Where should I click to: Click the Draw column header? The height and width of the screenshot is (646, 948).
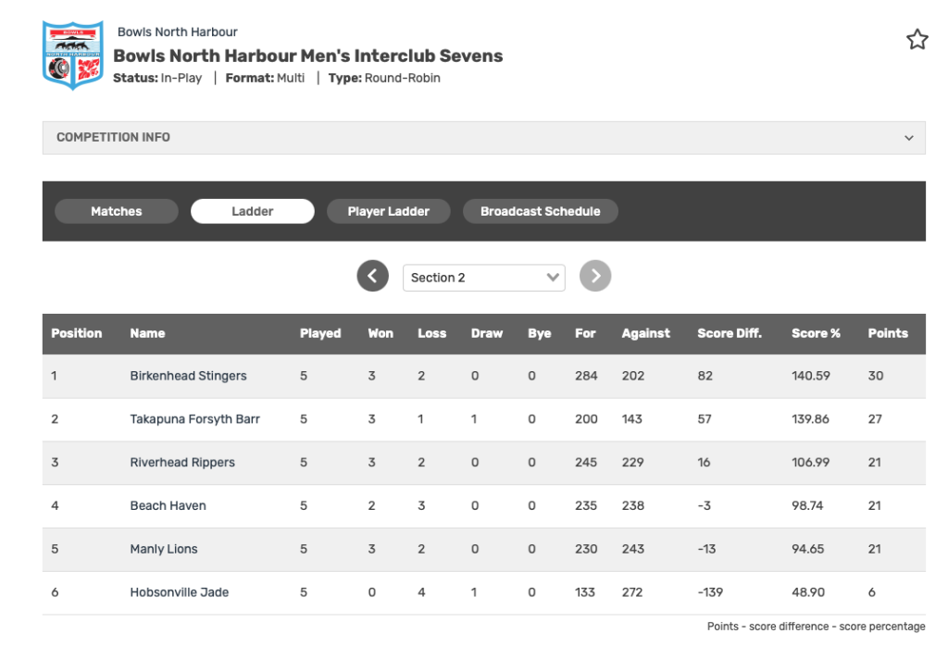(487, 333)
